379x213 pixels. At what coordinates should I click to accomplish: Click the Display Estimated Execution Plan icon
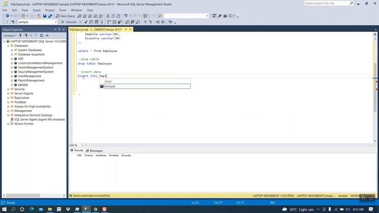91,22
